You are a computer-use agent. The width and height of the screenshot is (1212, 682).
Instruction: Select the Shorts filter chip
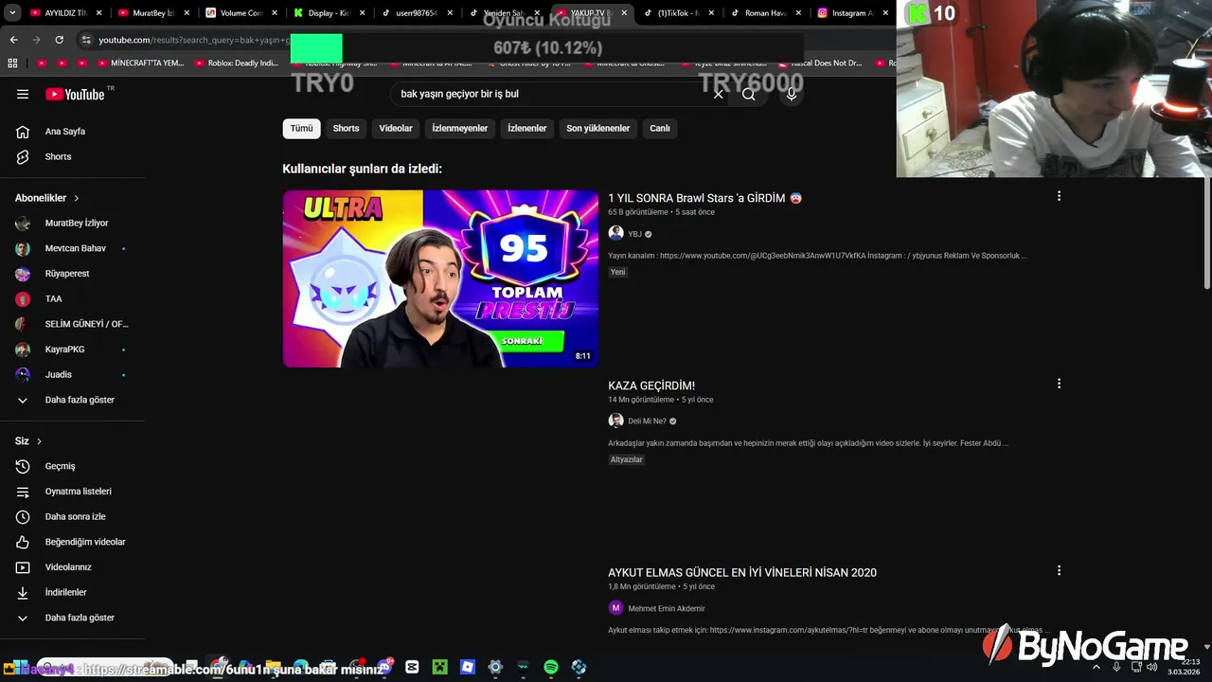click(346, 128)
